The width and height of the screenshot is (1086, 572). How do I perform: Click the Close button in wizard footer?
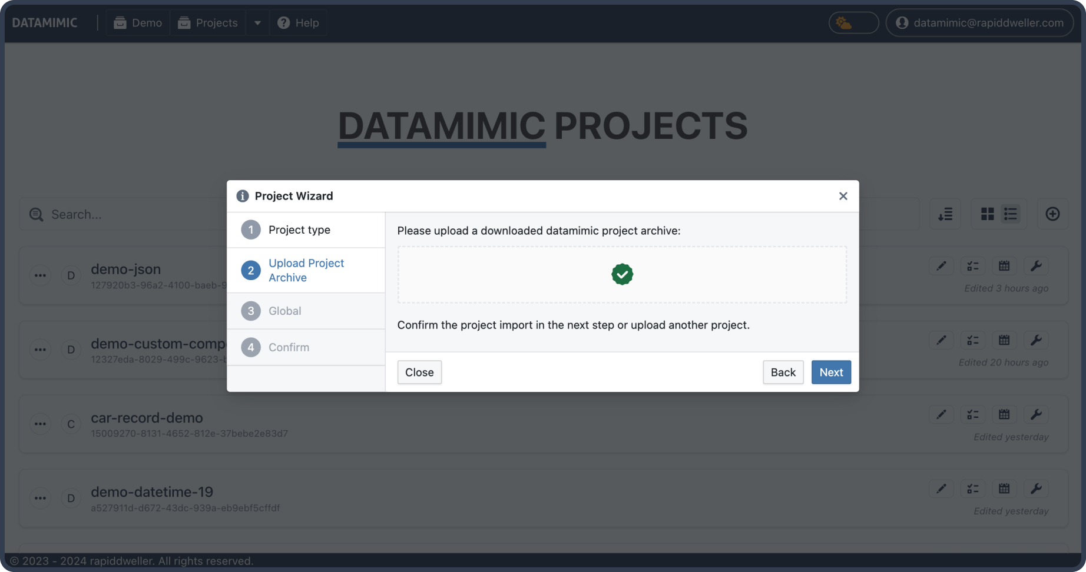[419, 372]
